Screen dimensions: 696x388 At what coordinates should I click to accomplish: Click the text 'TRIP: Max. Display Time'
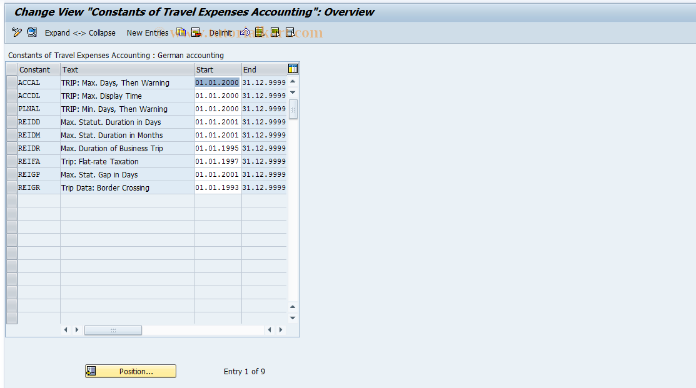(101, 96)
